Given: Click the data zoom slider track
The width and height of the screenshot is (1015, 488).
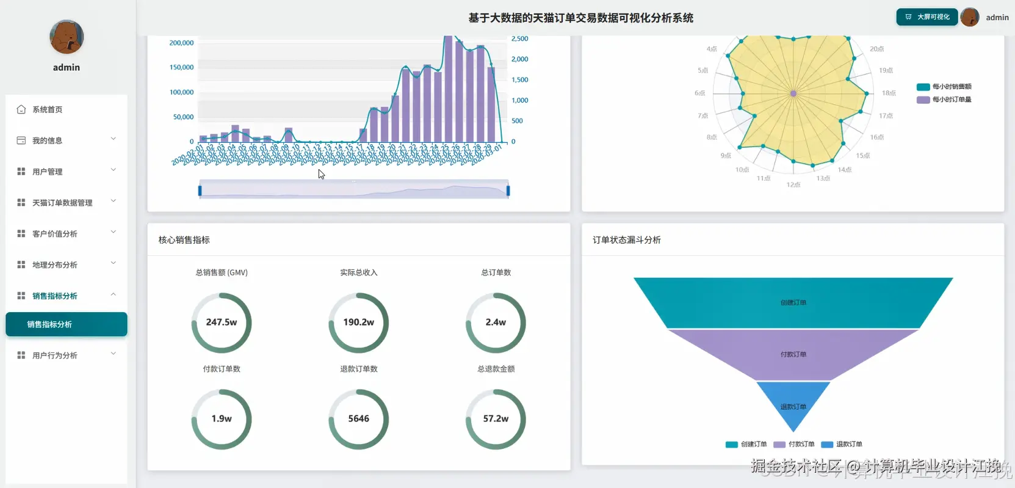Looking at the screenshot, I should (354, 190).
